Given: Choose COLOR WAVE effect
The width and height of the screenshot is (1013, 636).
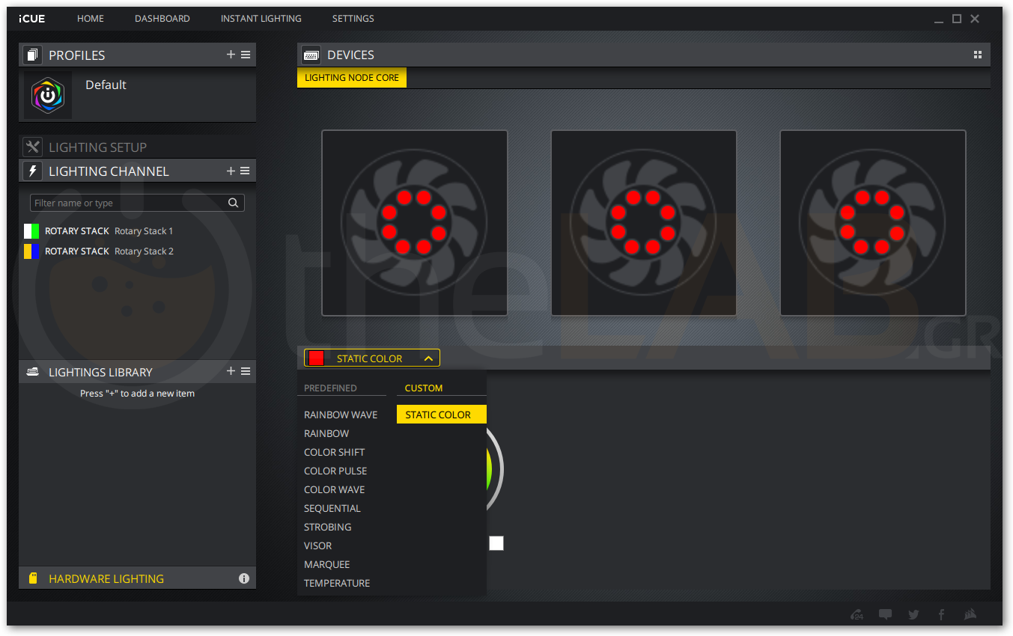Looking at the screenshot, I should point(335,489).
